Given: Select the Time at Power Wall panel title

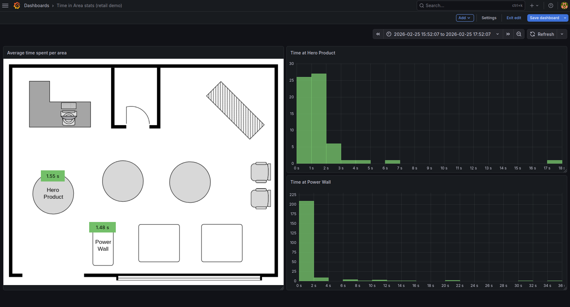Looking at the screenshot, I should (x=311, y=182).
